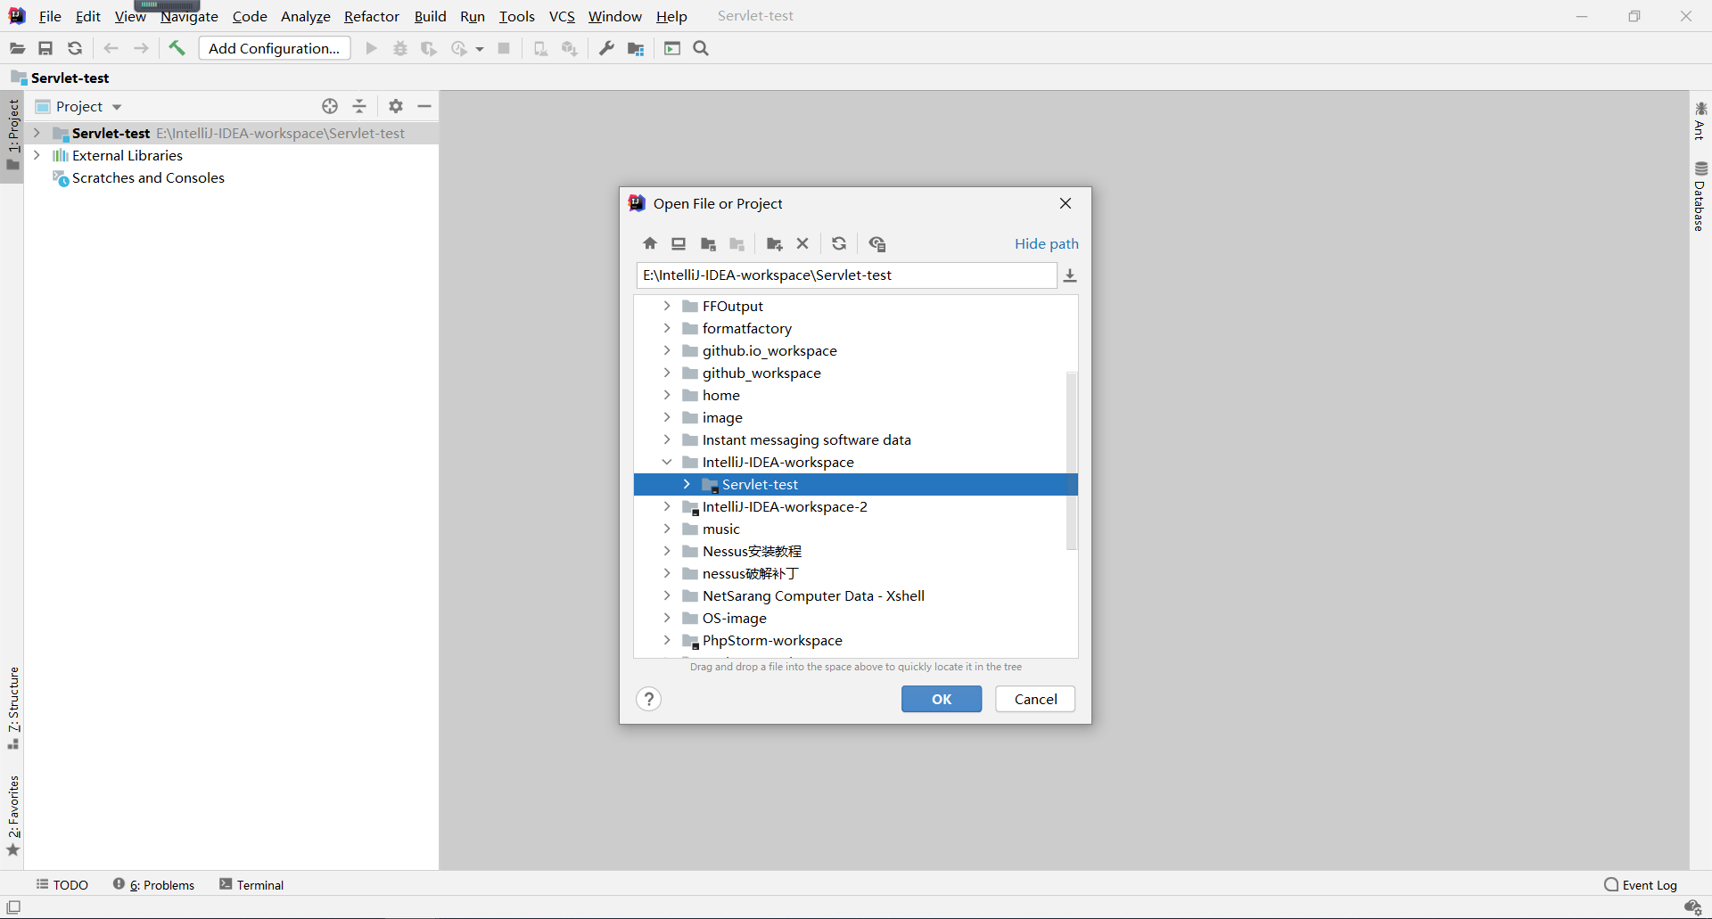Click Show Hidden Files icon in dialog

(877, 243)
